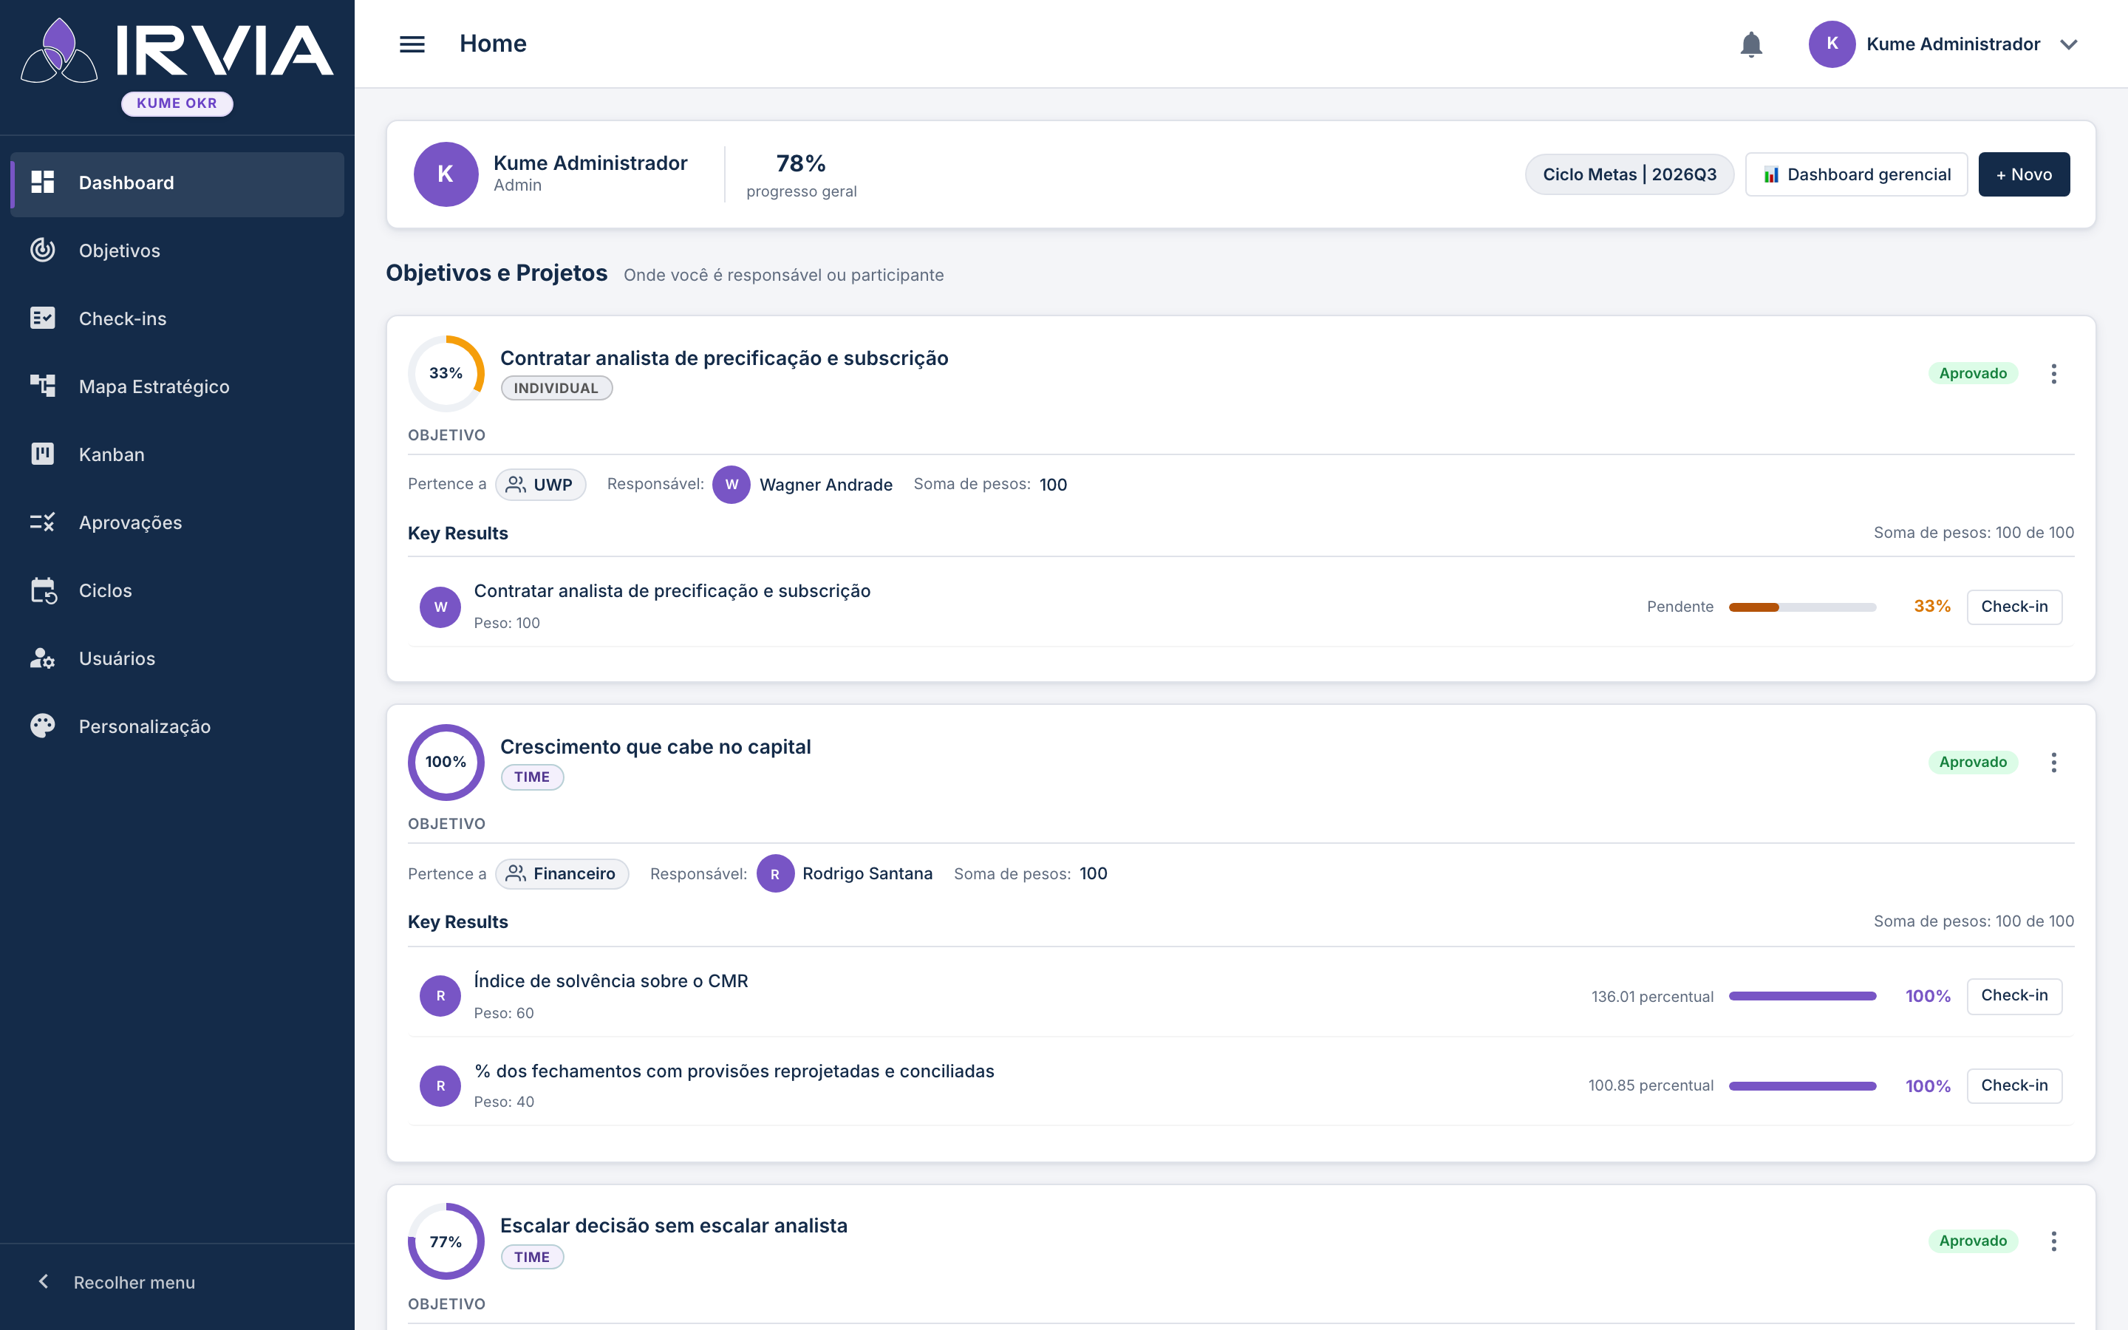Click the 33% progress ring
Image resolution: width=2128 pixels, height=1330 pixels.
coord(446,373)
